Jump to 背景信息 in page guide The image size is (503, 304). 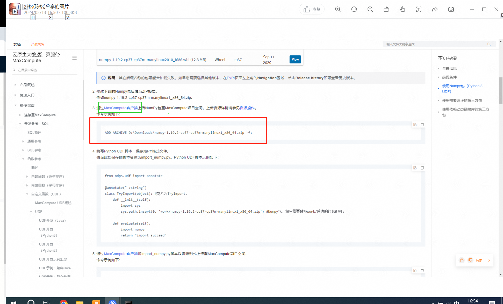[449, 68]
